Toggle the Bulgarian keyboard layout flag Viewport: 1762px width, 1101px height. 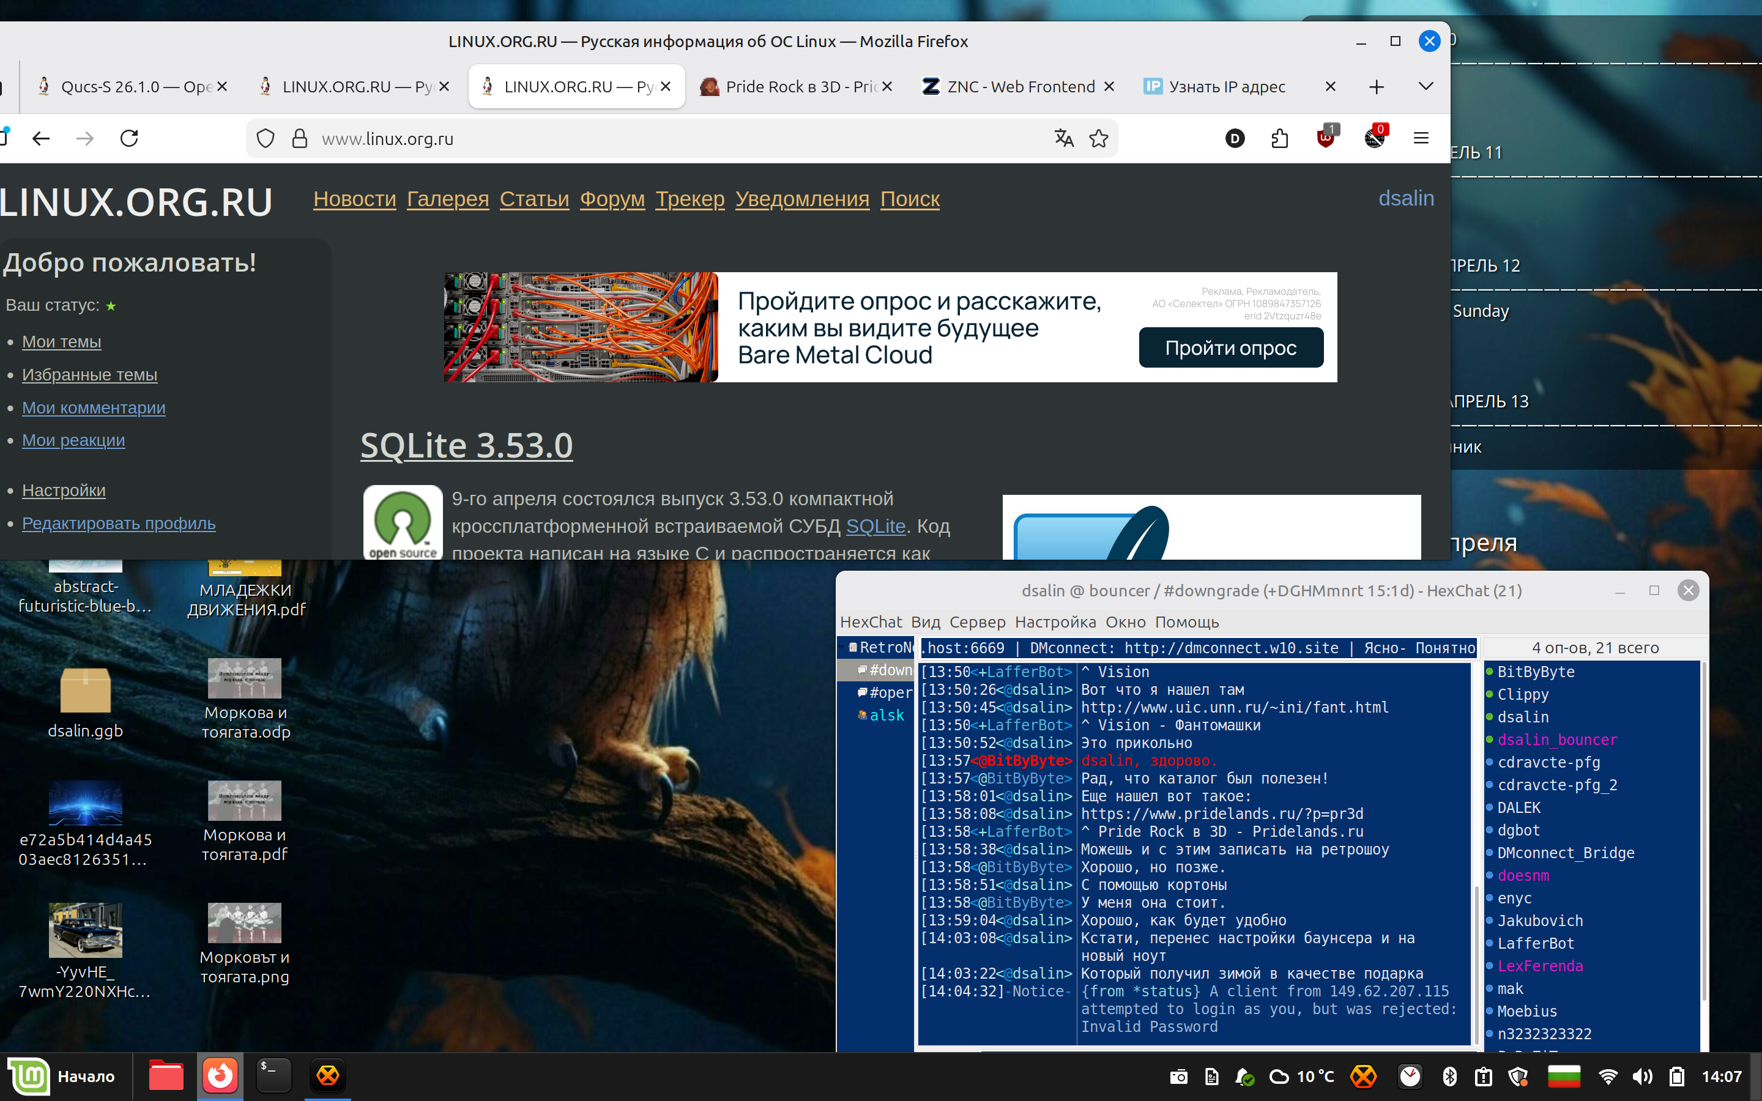pos(1564,1077)
